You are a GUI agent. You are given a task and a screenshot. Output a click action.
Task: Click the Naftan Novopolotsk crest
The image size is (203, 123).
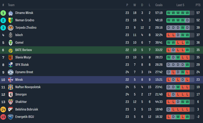pos(11,87)
